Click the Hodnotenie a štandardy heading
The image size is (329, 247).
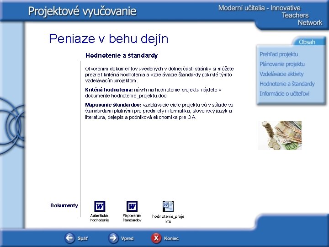tap(122, 55)
